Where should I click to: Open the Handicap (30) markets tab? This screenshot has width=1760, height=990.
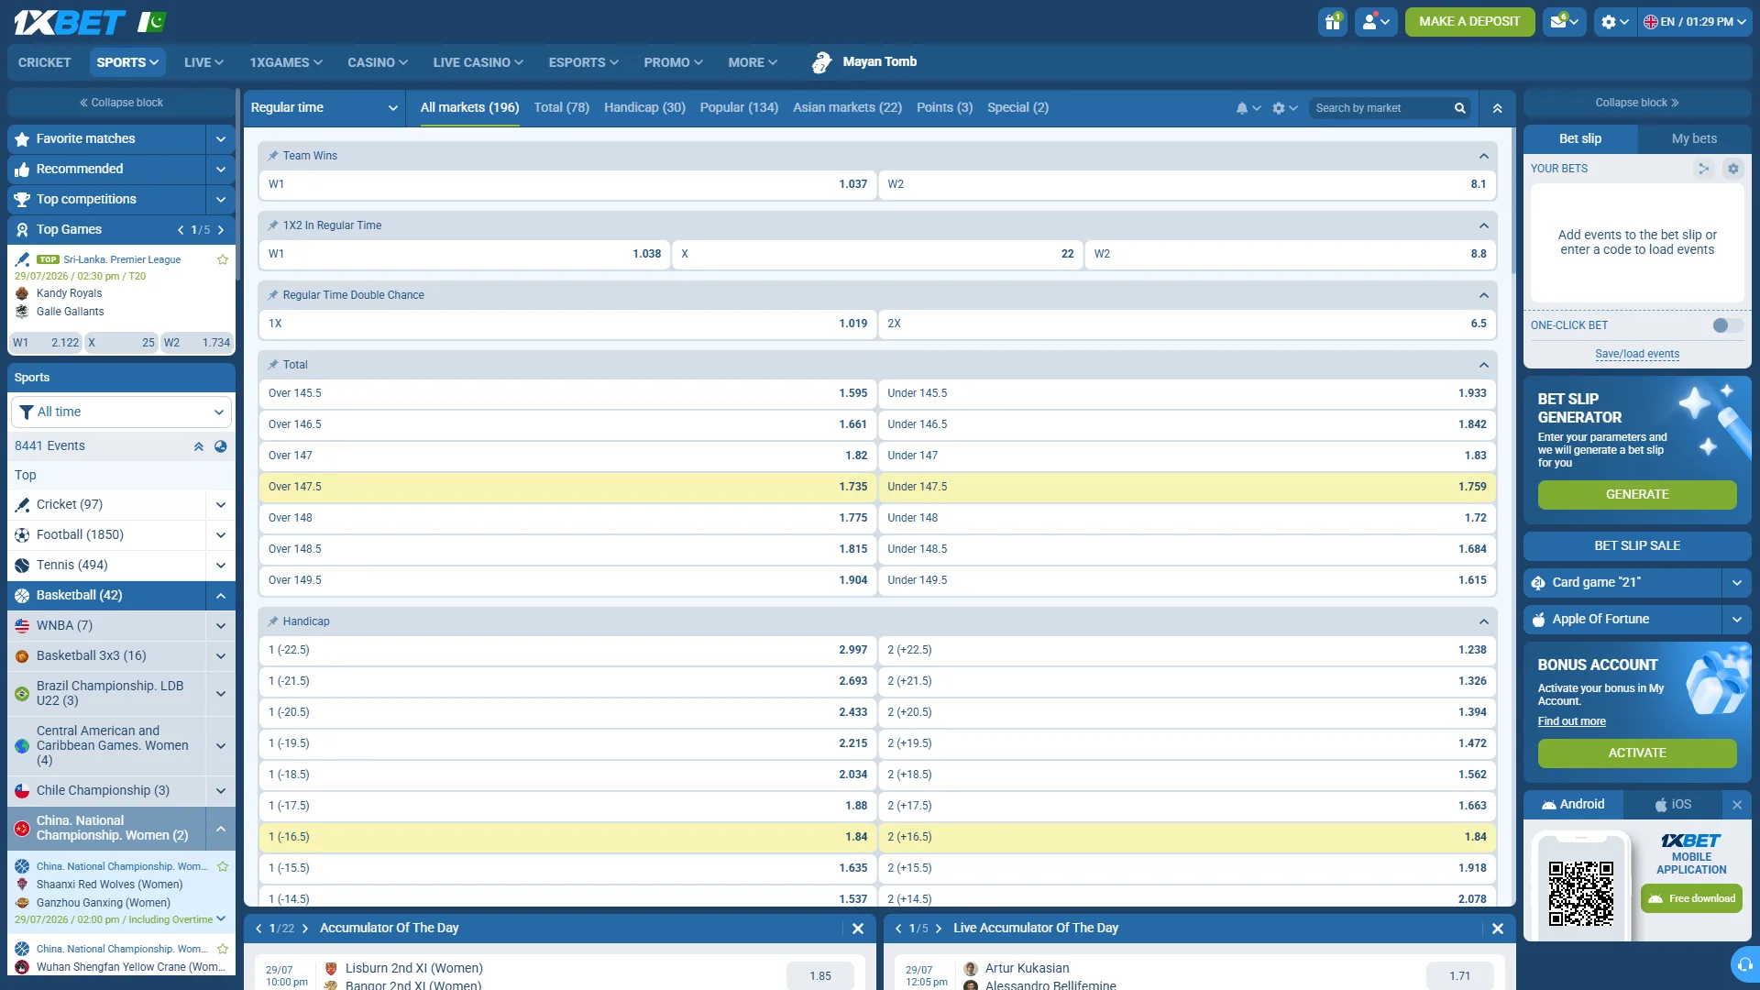pyautogui.click(x=644, y=108)
